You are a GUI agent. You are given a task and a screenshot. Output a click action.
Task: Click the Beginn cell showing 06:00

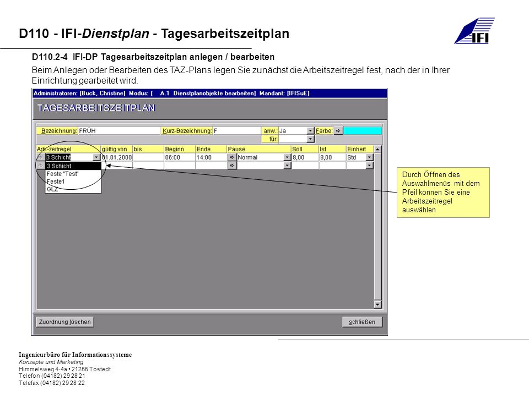click(x=180, y=157)
